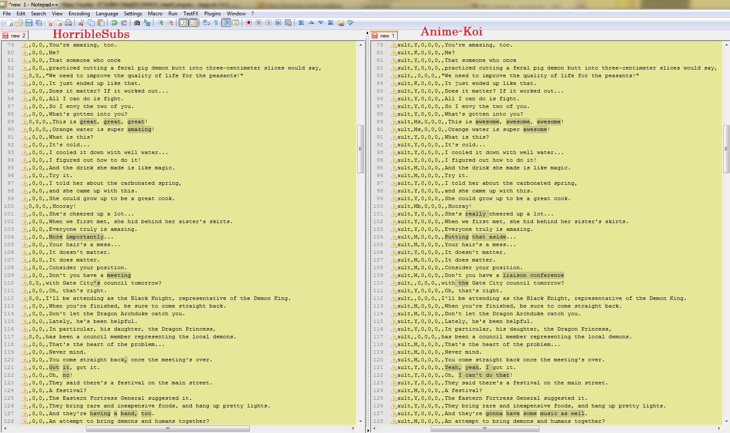Open the Run menu
Screen dimensions: 730x433
pyautogui.click(x=173, y=14)
